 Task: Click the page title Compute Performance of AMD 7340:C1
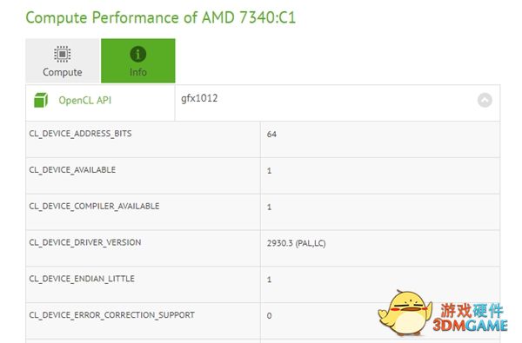(160, 17)
